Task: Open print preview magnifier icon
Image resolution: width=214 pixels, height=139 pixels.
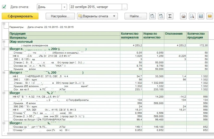Action: coord(192,16)
